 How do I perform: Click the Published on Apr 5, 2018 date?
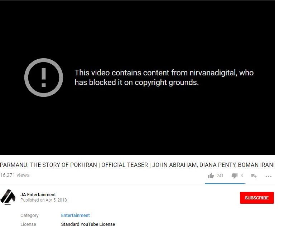[x=43, y=200]
